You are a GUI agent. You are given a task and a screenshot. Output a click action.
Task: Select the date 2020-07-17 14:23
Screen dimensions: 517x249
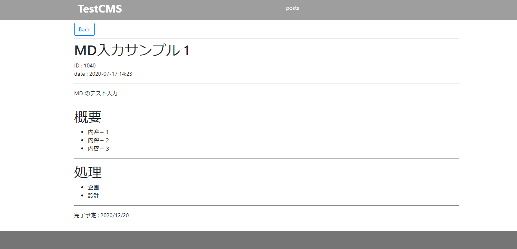103,74
